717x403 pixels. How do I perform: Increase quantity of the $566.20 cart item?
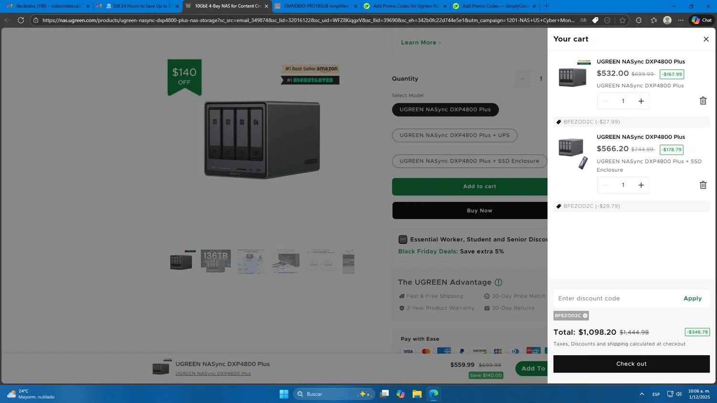641,185
